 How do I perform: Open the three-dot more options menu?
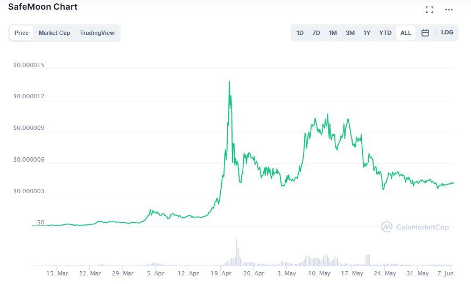449,10
